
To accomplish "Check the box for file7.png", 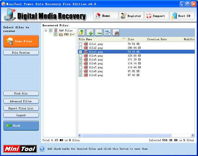I will click(x=80, y=67).
